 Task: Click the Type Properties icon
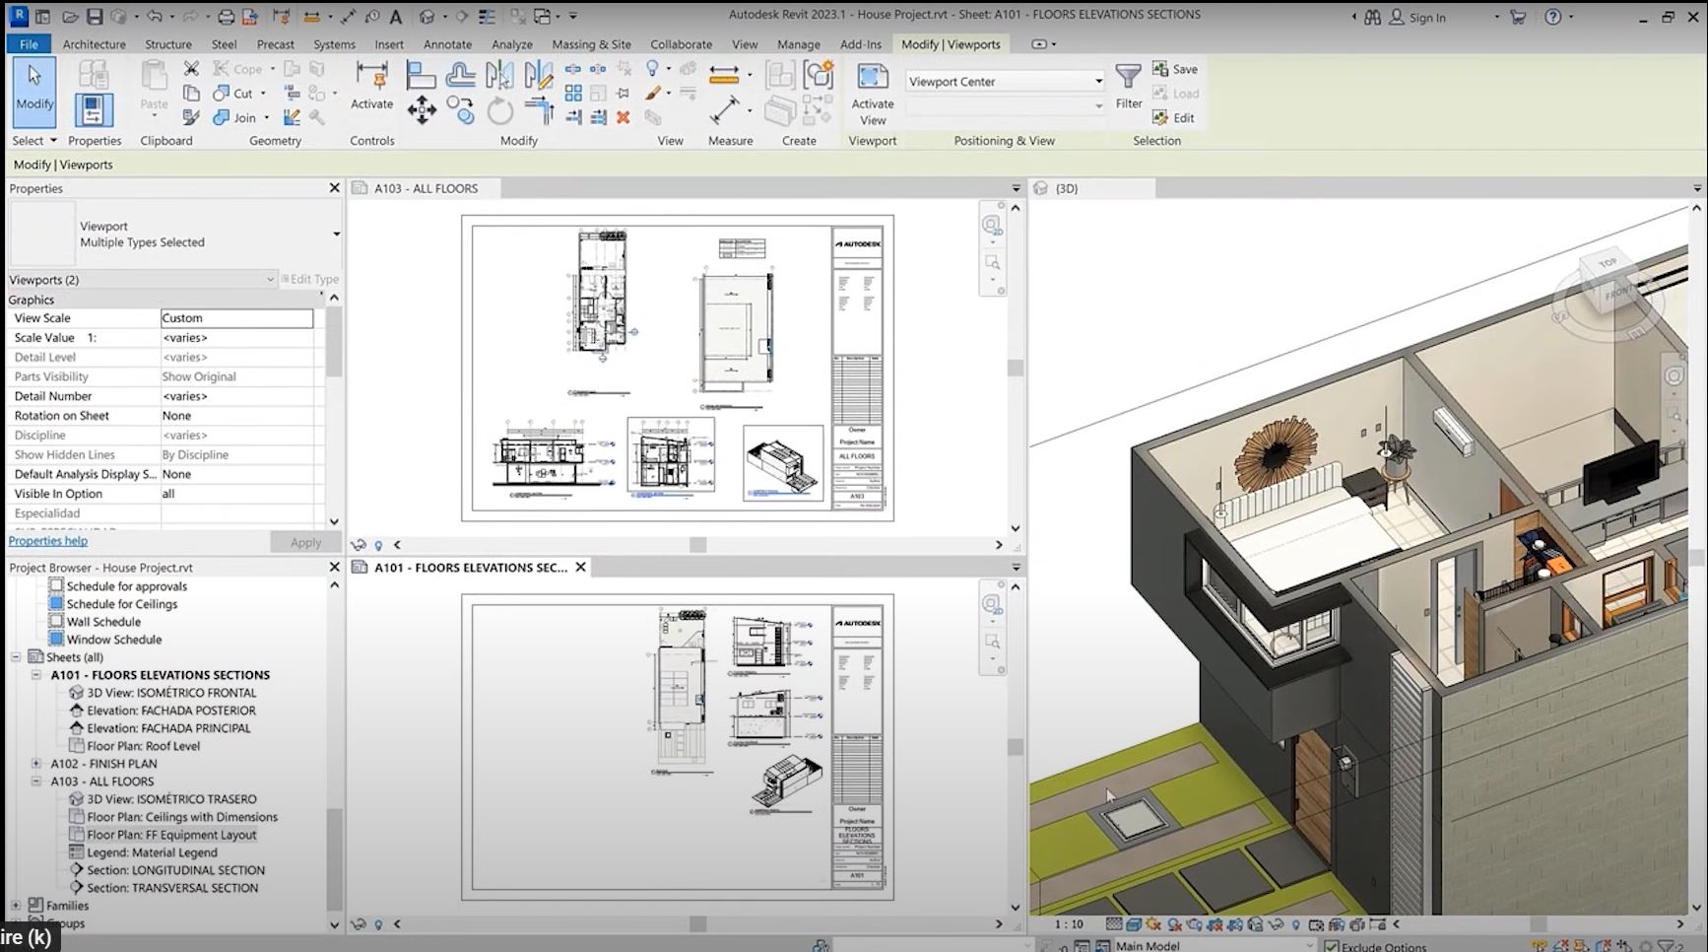pos(94,76)
